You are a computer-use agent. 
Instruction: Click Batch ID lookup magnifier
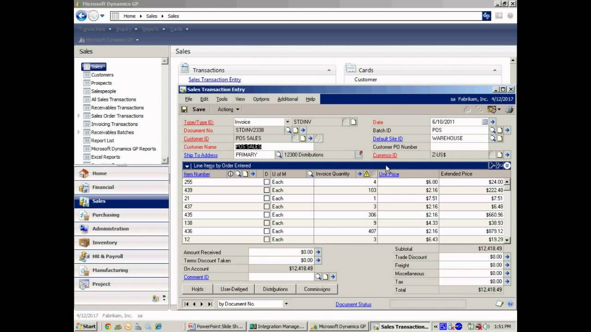[x=493, y=130]
